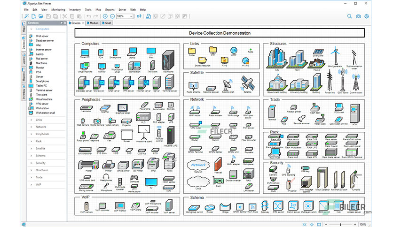
Task: Select Database server in the Devices list
Action: pos(45,40)
